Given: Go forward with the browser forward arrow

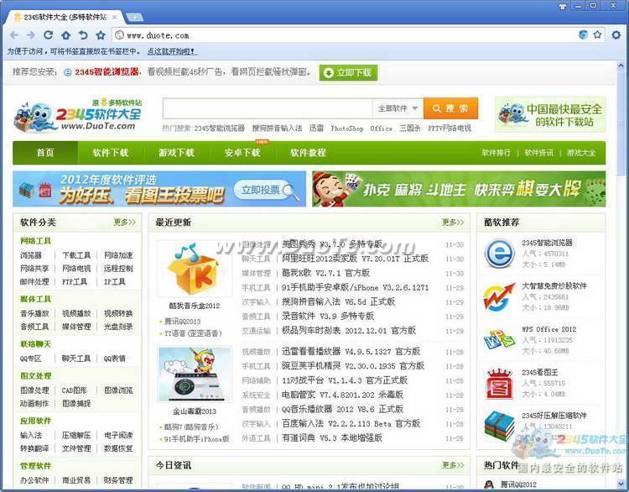Looking at the screenshot, I should pos(31,35).
